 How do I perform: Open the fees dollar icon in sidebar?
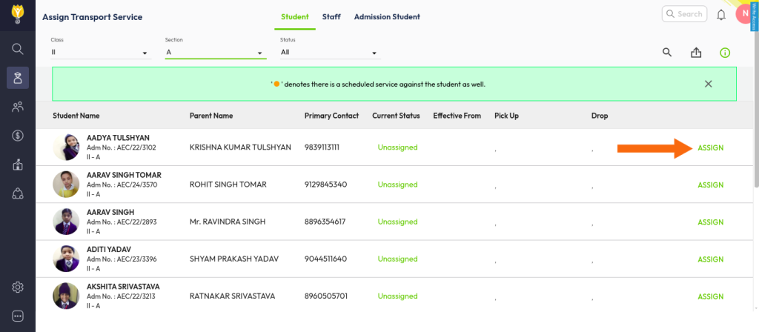18,136
